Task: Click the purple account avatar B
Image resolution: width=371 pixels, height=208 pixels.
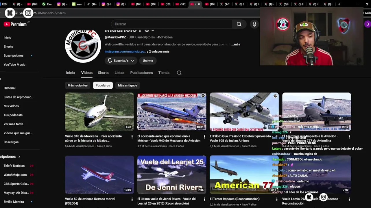Action: (x=368, y=24)
